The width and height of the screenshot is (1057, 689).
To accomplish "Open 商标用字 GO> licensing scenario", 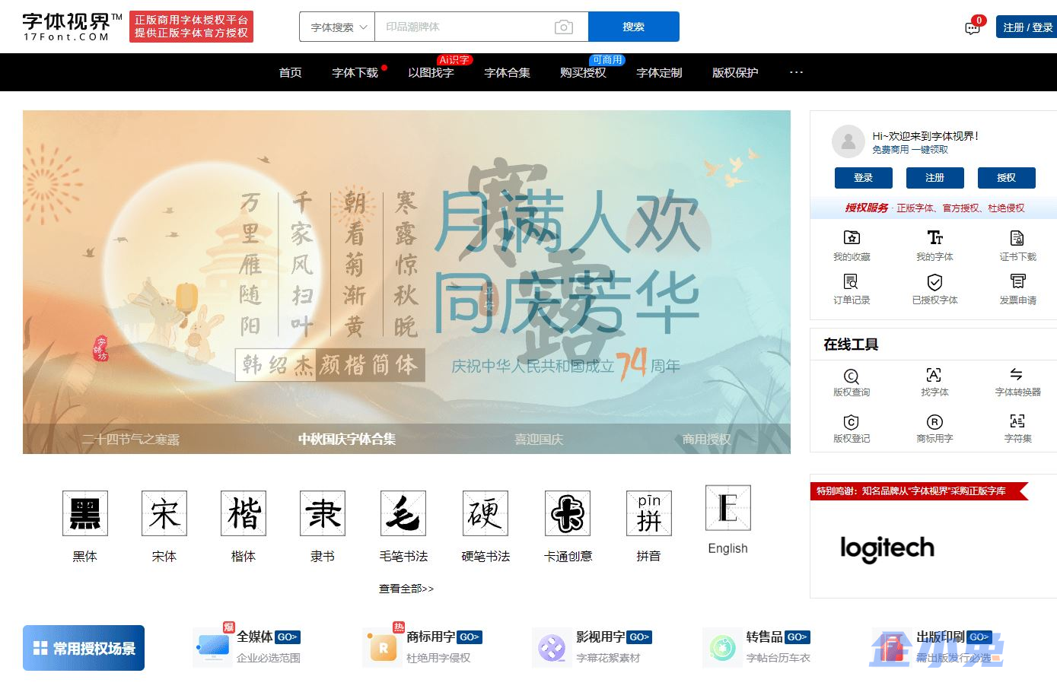I will [422, 646].
